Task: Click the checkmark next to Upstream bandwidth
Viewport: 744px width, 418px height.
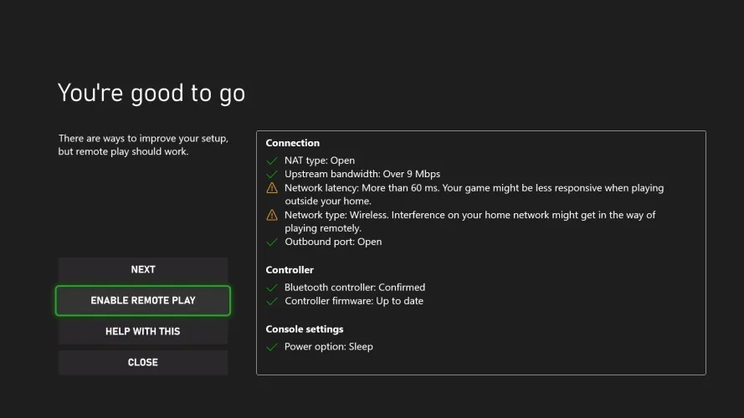Action: tap(272, 174)
